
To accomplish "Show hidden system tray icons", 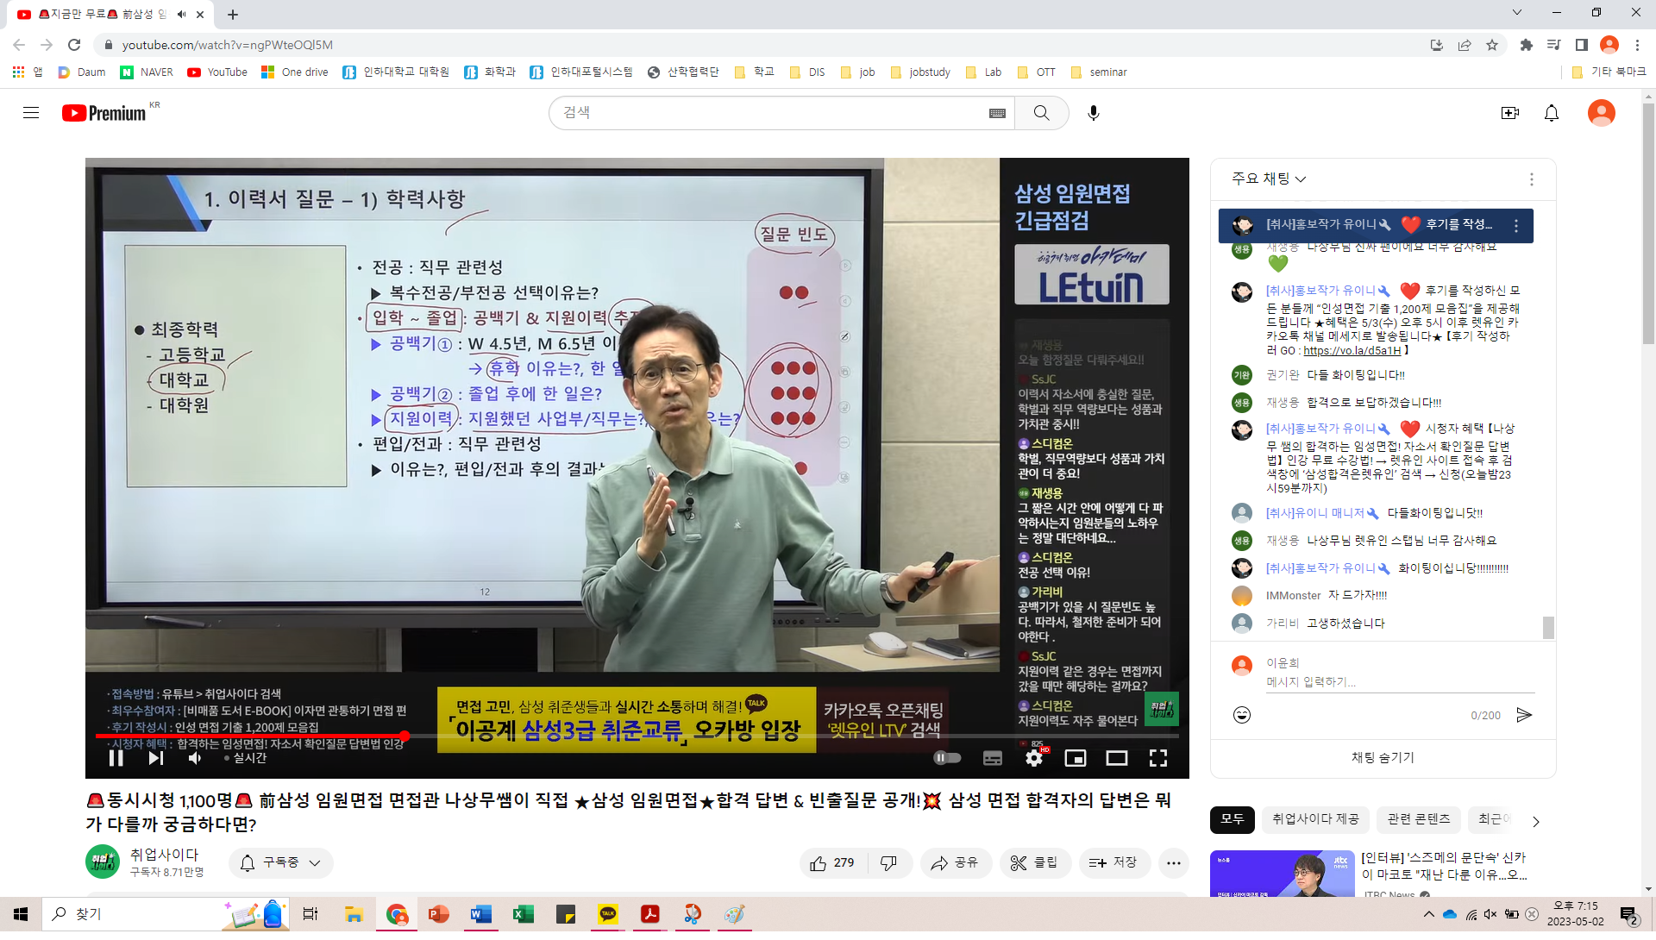I will 1429,914.
